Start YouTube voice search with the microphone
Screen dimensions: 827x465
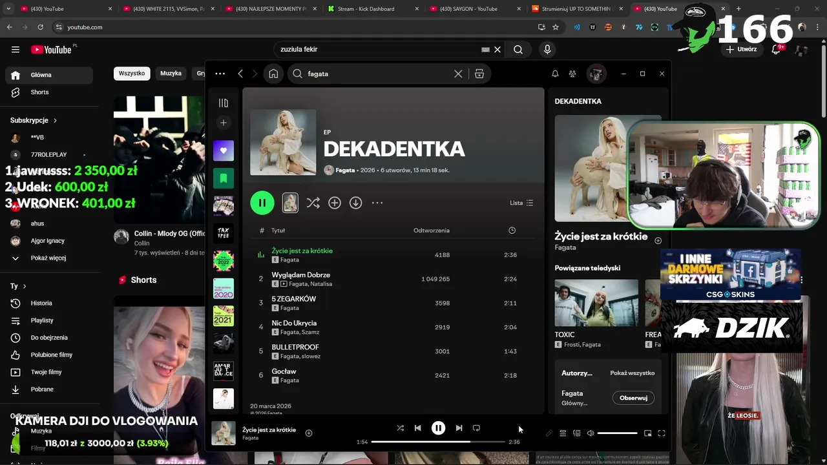pyautogui.click(x=547, y=49)
